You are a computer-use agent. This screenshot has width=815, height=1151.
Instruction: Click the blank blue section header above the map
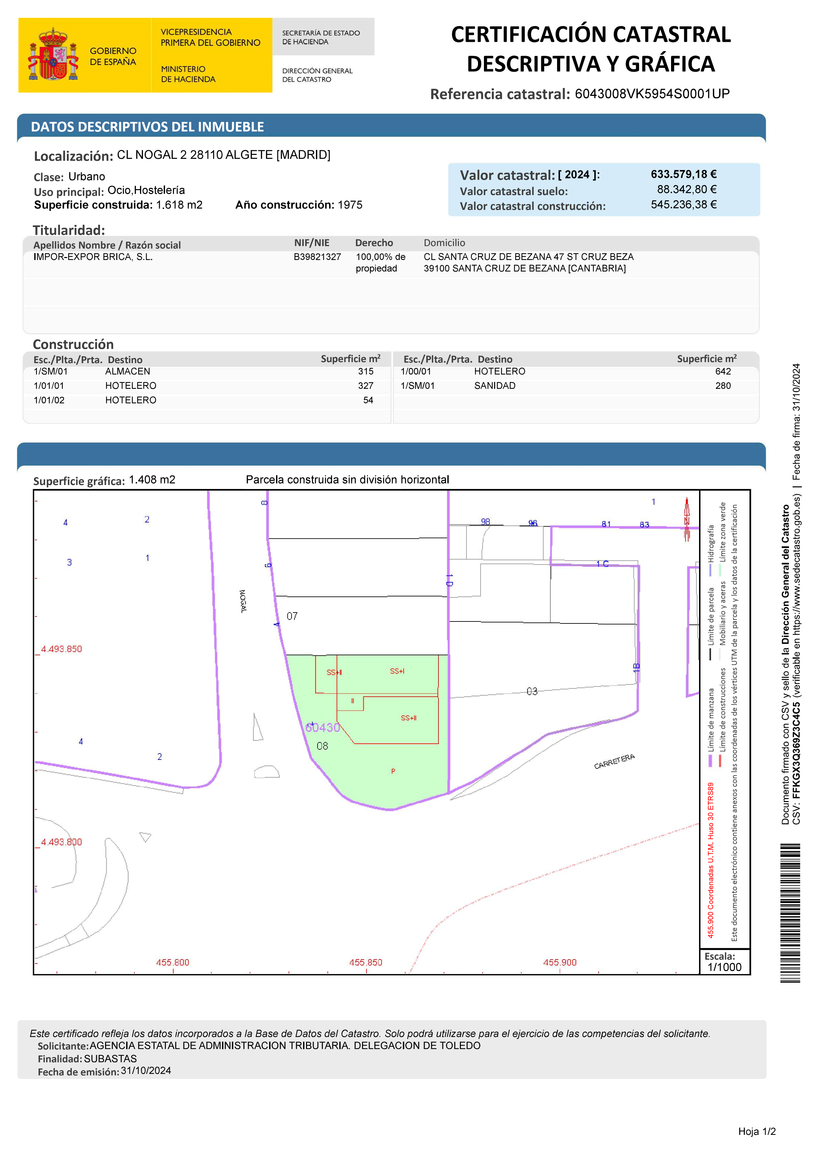click(x=391, y=454)
